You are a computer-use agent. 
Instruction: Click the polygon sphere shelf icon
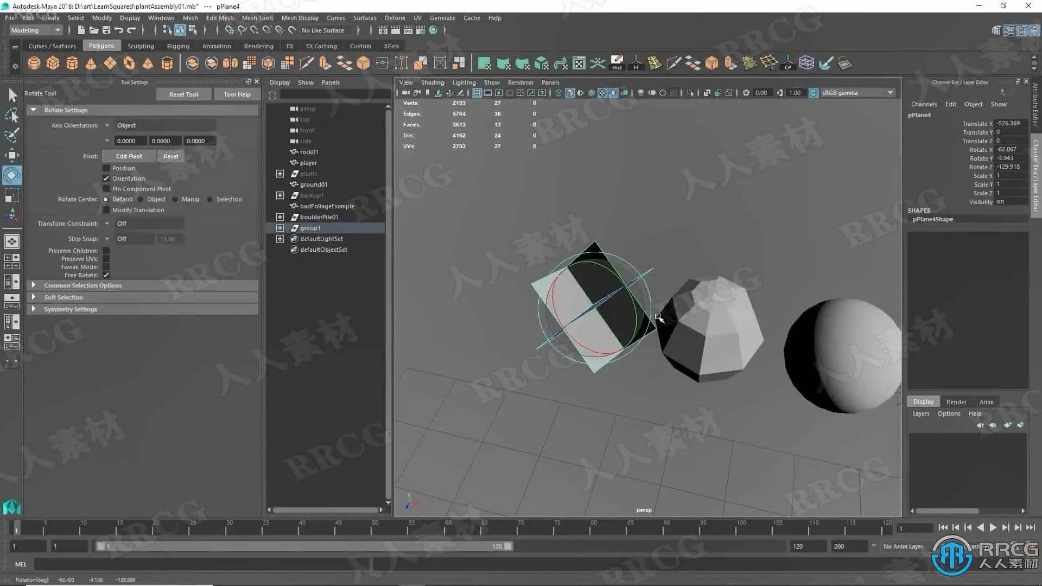(x=34, y=63)
